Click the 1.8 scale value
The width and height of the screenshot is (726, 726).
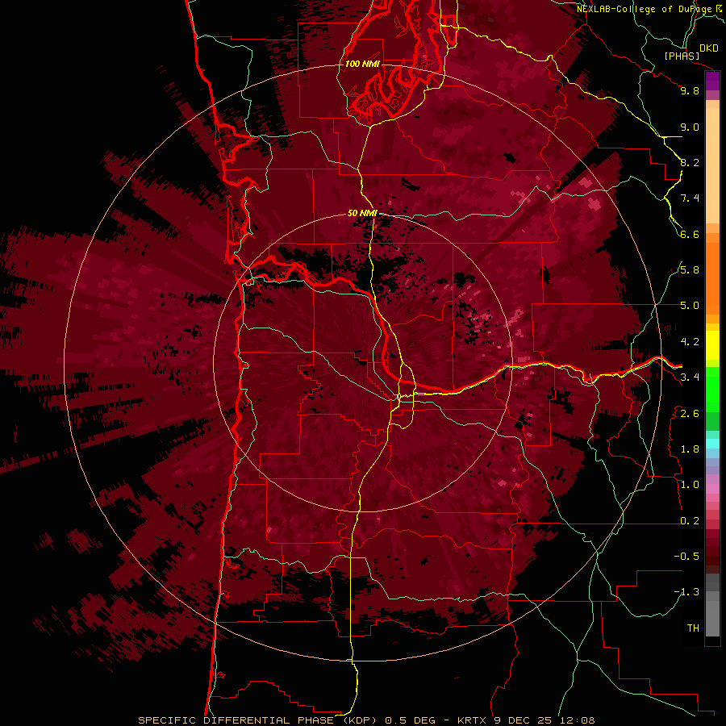pos(690,449)
